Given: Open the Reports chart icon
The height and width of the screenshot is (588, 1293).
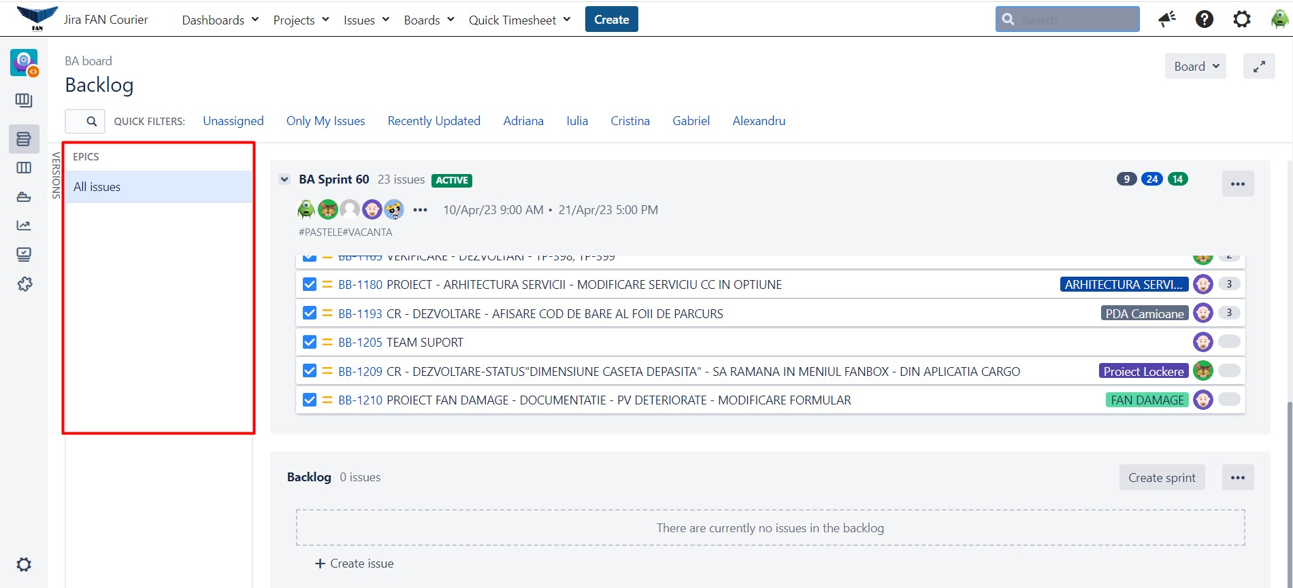Looking at the screenshot, I should click(24, 226).
